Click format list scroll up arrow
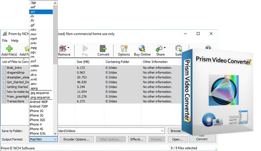The height and width of the screenshot is (151, 261). 55,3
